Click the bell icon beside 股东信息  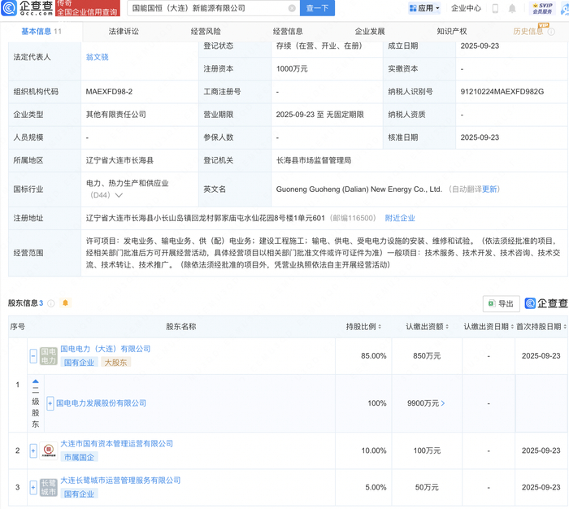click(65, 303)
